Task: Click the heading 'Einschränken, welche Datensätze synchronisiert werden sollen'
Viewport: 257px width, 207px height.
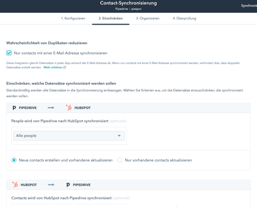Action: tap(61, 83)
